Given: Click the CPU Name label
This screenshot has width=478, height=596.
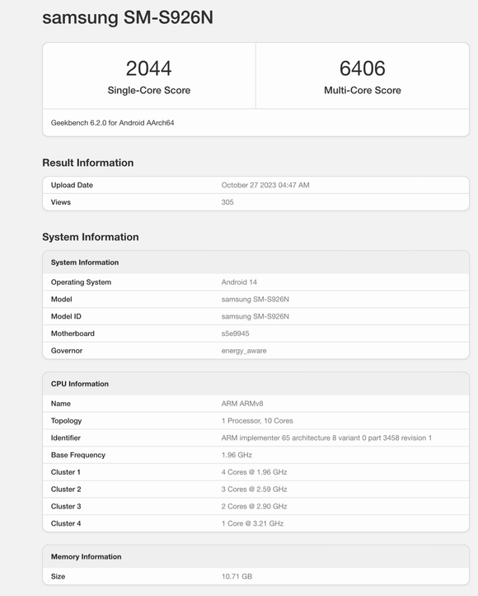Looking at the screenshot, I should 61,404.
